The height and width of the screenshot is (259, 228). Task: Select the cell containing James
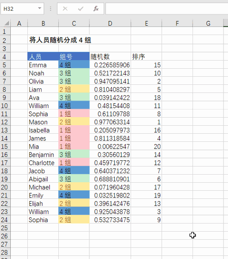(43, 138)
